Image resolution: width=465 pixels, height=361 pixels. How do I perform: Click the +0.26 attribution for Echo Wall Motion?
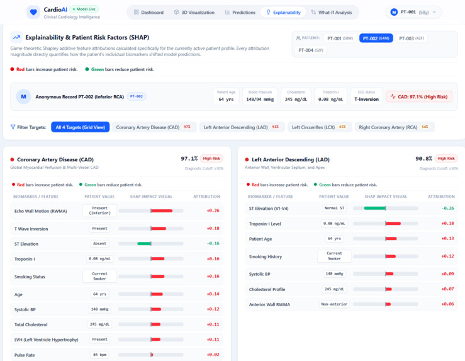click(213, 211)
